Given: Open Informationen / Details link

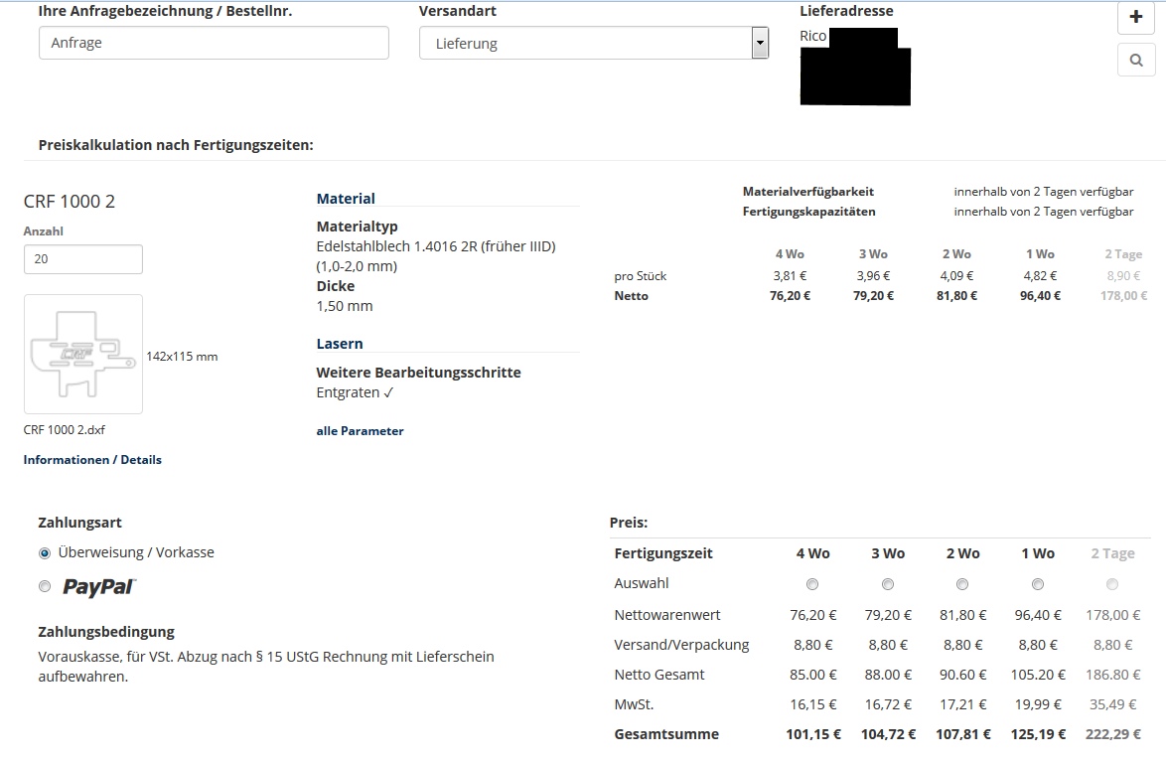Looking at the screenshot, I should 92,460.
